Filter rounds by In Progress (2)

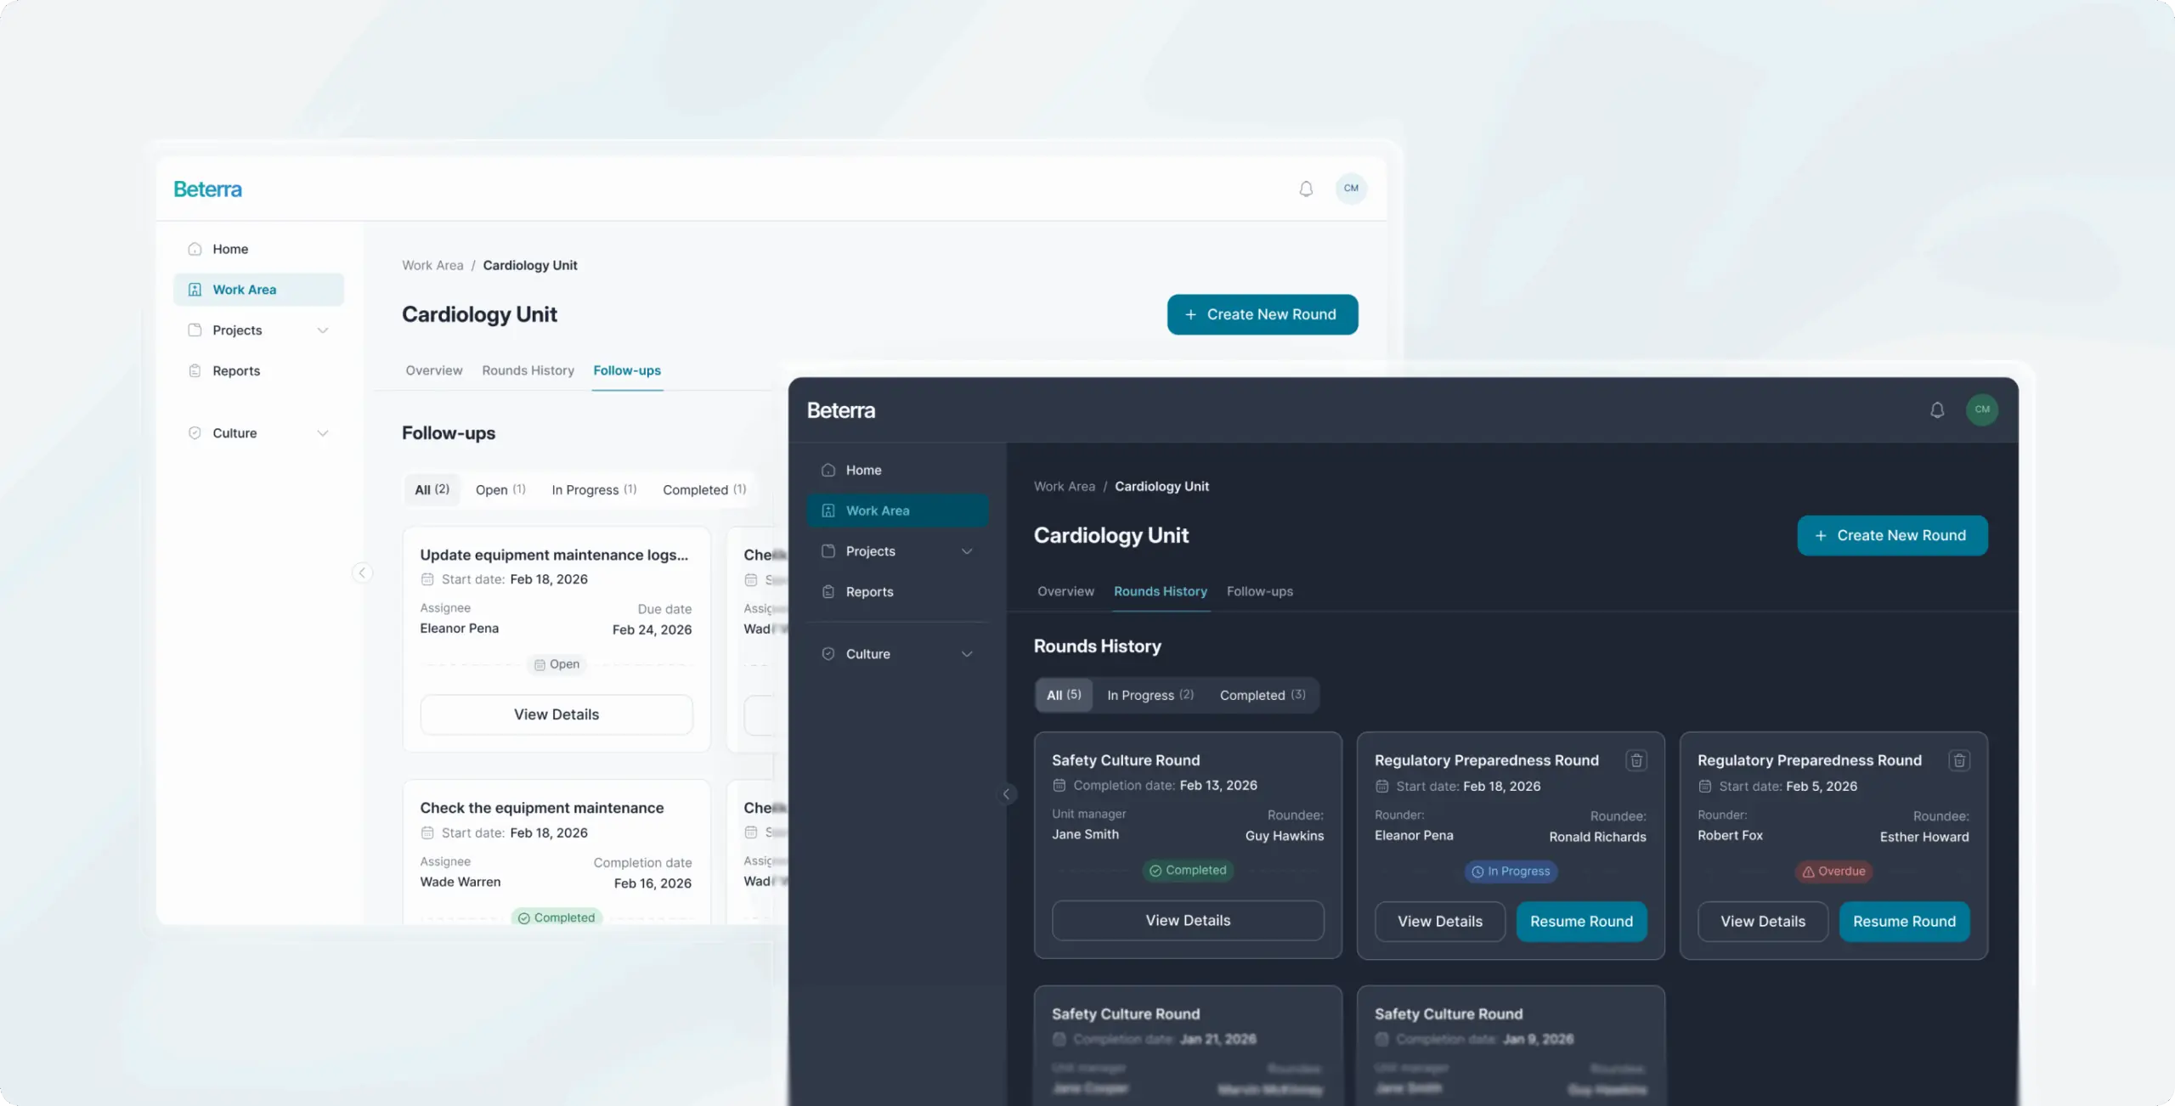1150,695
